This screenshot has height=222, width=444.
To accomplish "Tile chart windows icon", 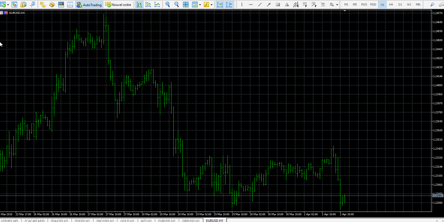I will [x=186, y=5].
